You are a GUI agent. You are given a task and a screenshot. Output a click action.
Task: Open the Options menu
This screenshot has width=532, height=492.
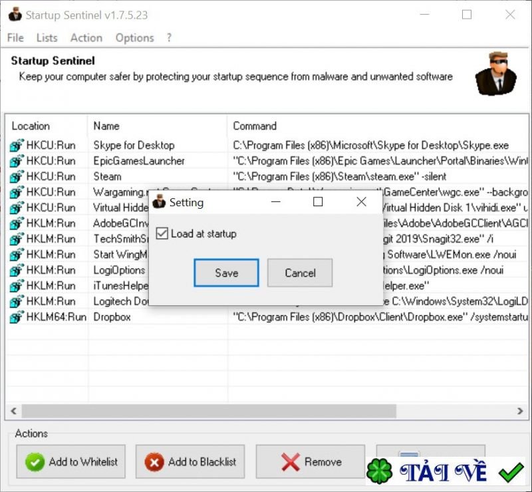click(135, 38)
